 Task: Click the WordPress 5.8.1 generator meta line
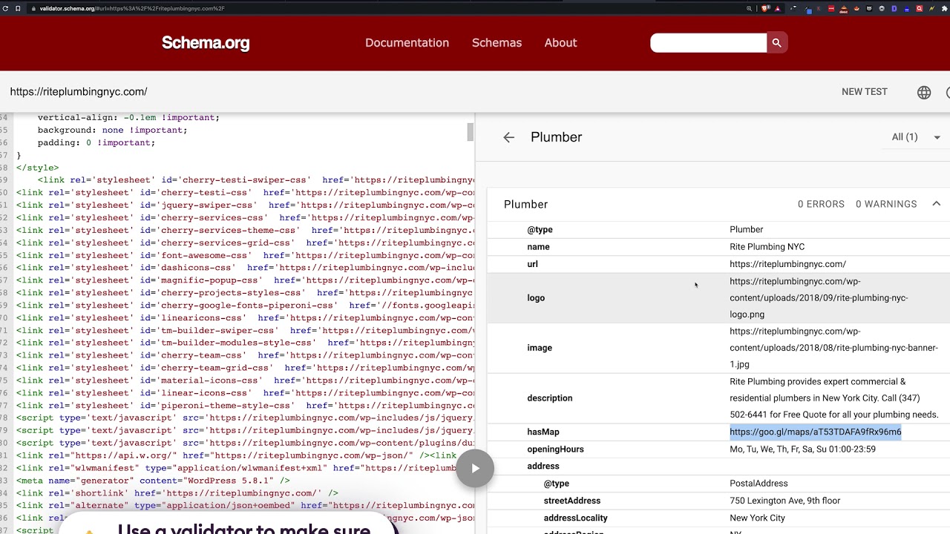click(153, 481)
